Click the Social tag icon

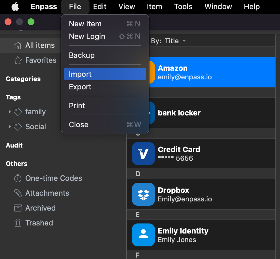(18, 127)
